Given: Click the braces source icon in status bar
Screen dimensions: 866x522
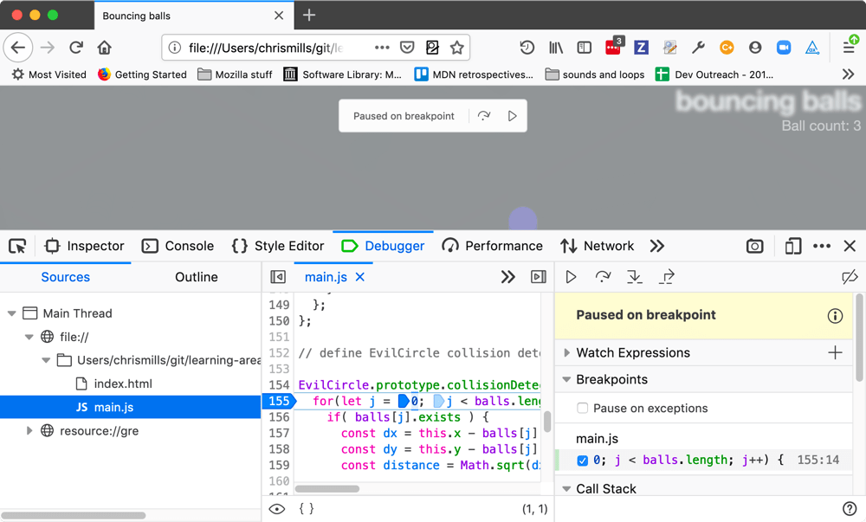Looking at the screenshot, I should click(305, 509).
